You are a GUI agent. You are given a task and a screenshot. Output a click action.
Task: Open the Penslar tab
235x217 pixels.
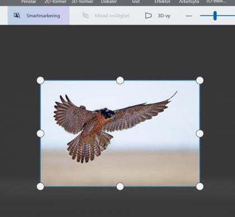[x=29, y=2]
